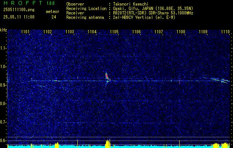This screenshot has height=148, width=233.
Task: Click time axis label 1106
Action: pyautogui.click(x=136, y=31)
